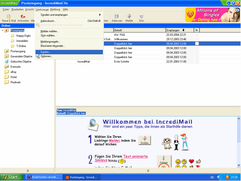The height and width of the screenshot is (181, 241).
Task: Open the Skin toolbar icon
Action: 141,16
